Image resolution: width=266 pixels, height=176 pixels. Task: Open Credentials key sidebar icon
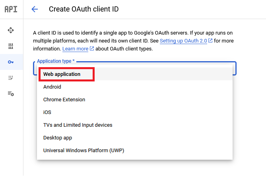(11, 62)
